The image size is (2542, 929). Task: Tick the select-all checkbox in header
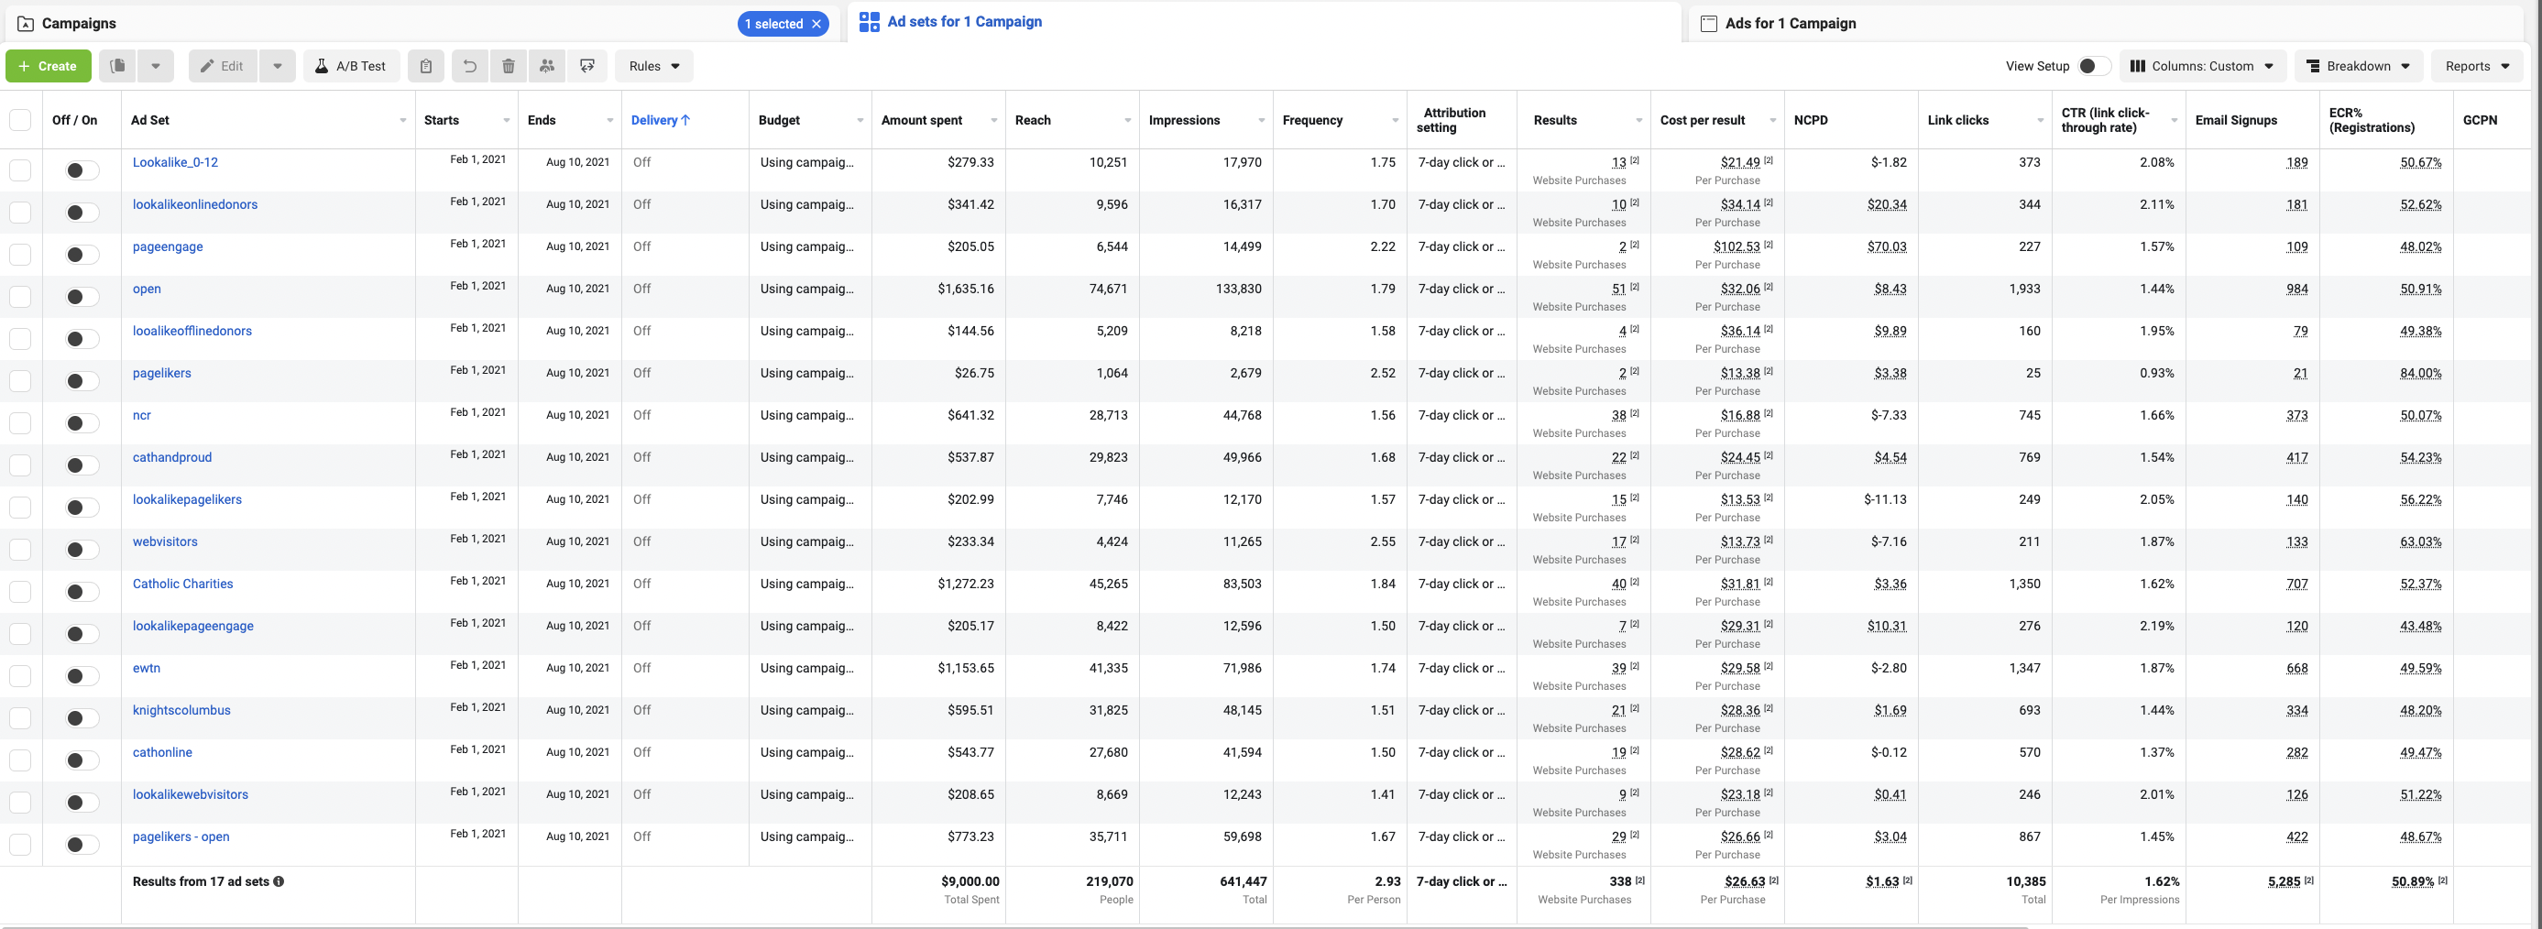point(20,120)
